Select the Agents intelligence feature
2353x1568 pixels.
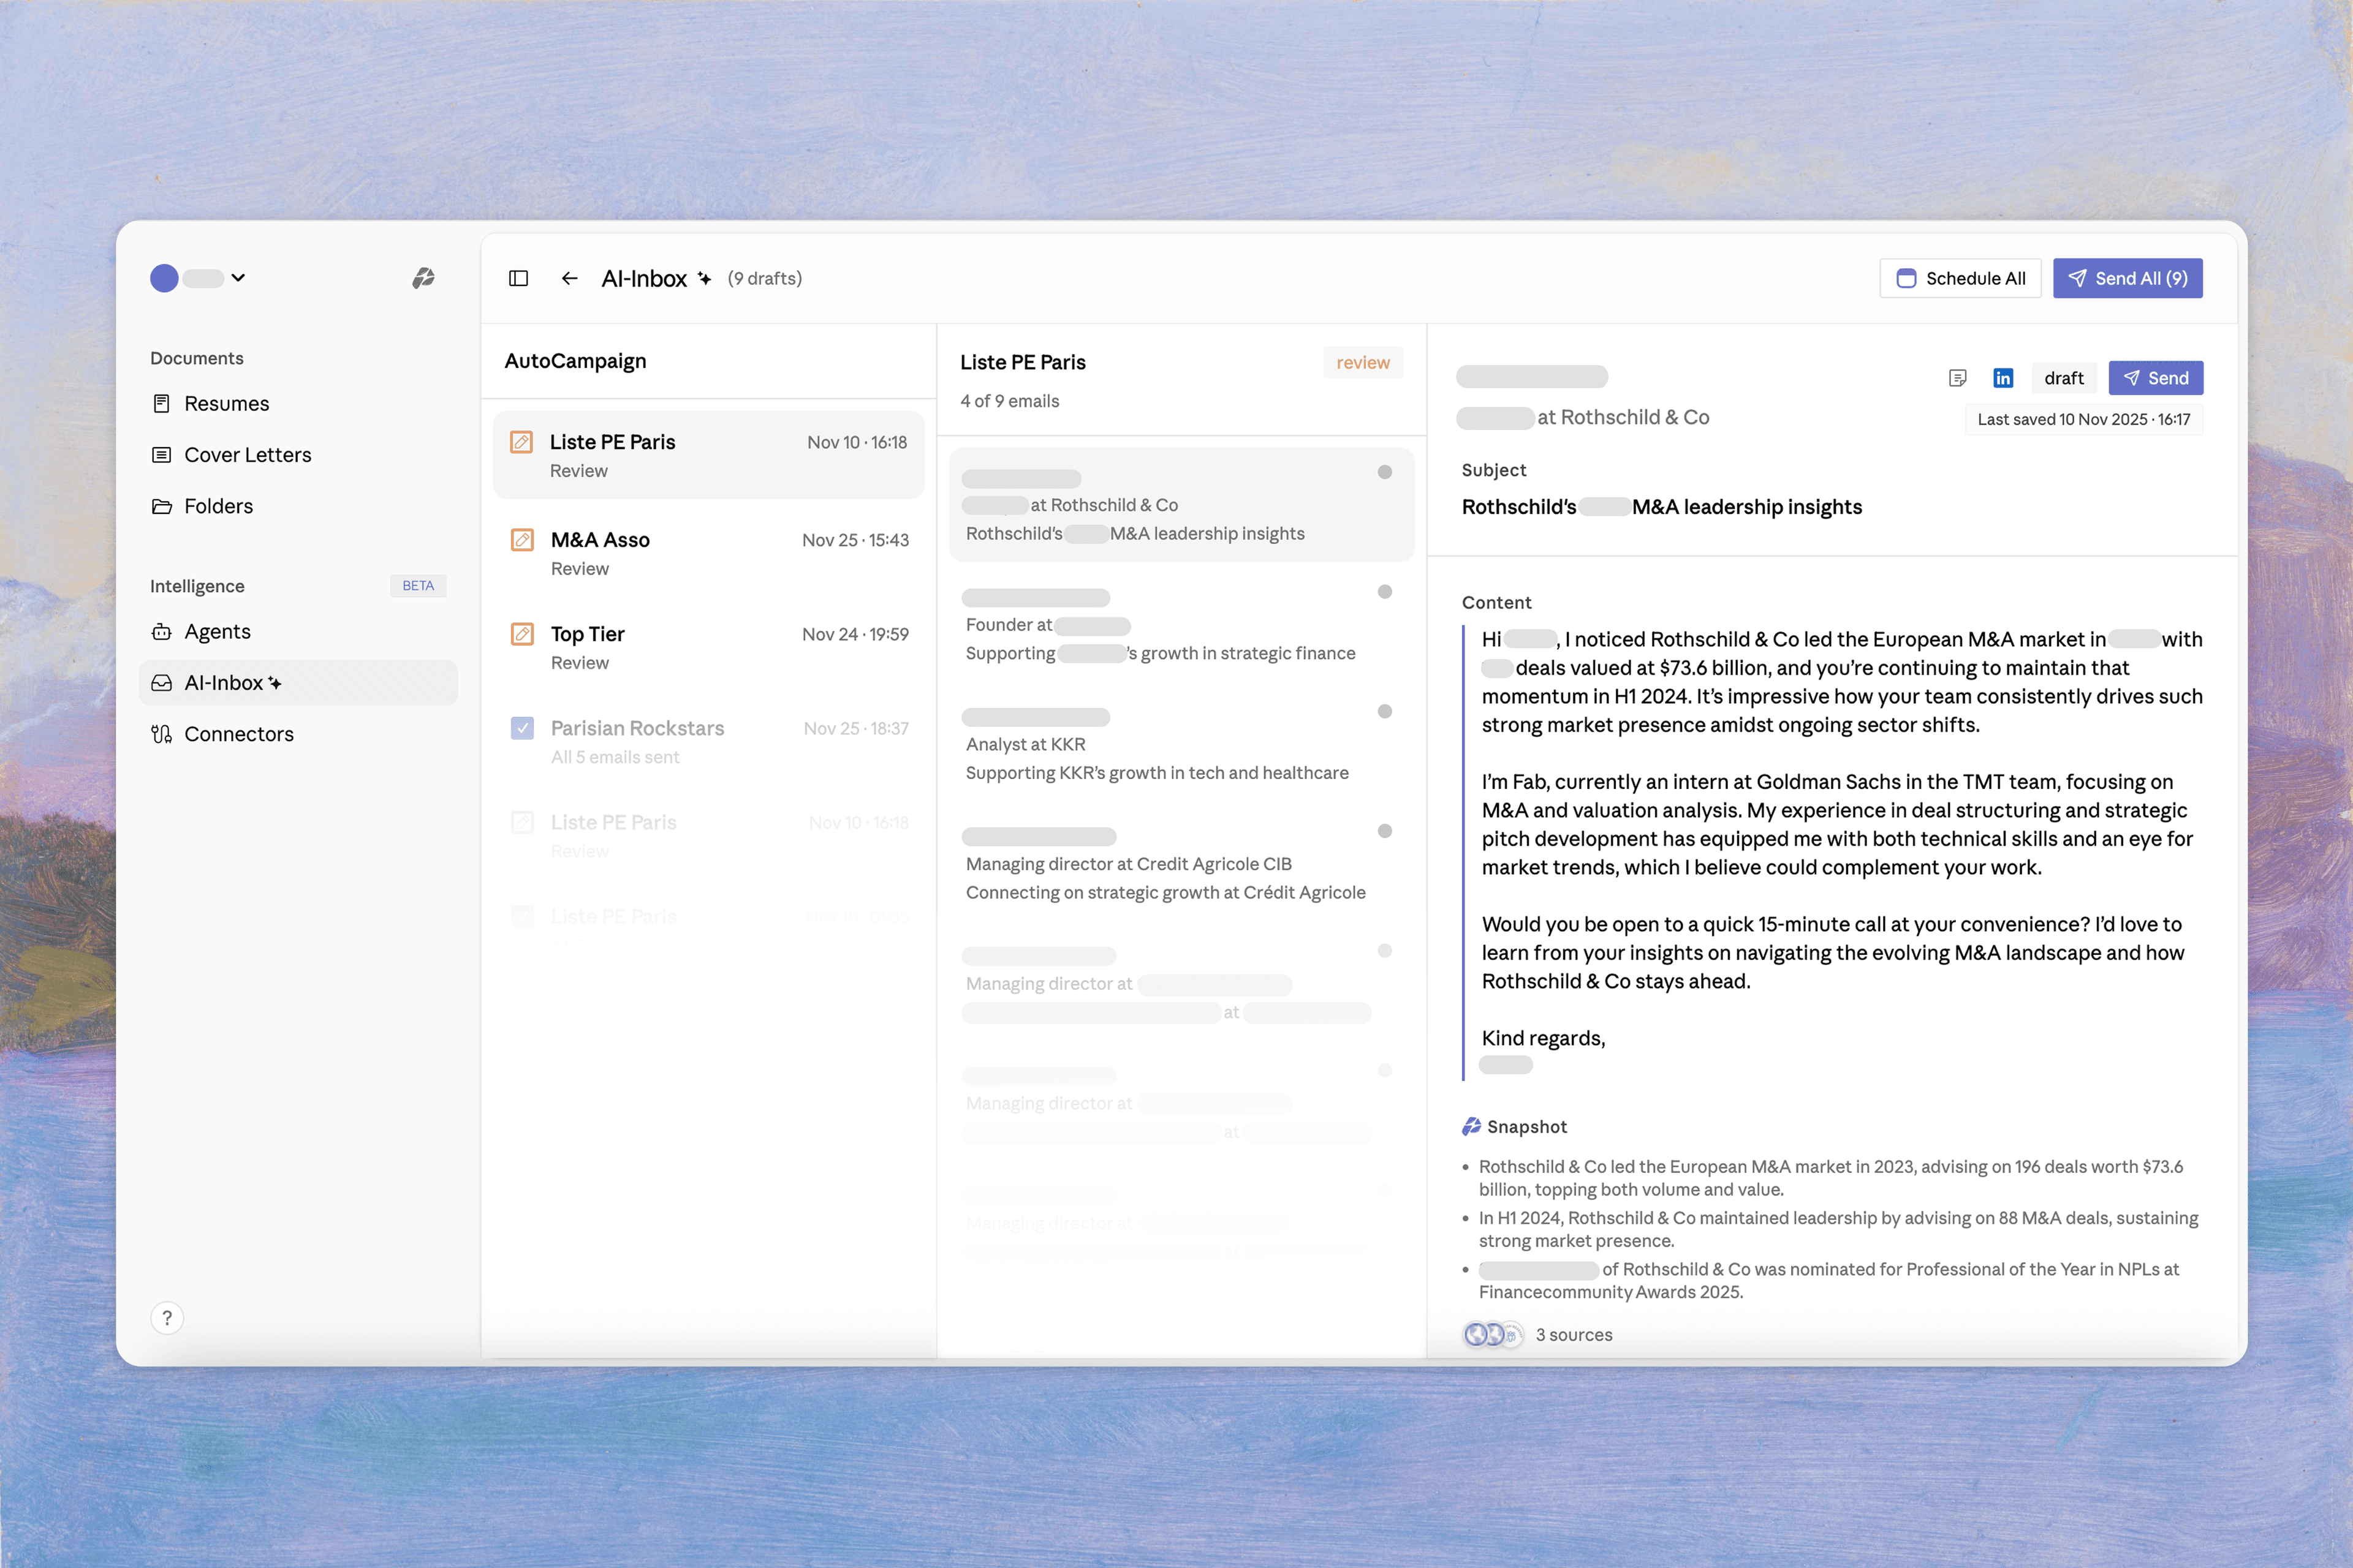216,631
